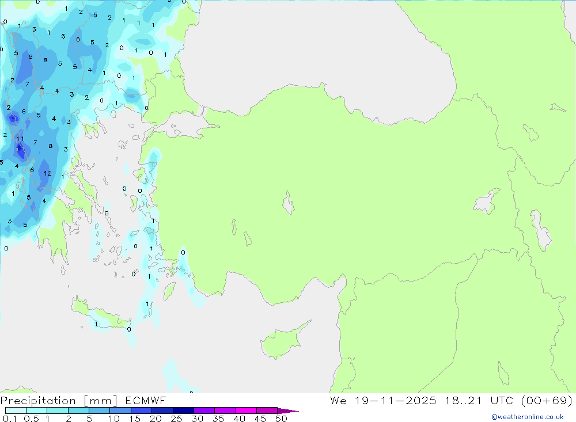Click the '40' legend scale label
576x422 pixels.
(x=239, y=419)
